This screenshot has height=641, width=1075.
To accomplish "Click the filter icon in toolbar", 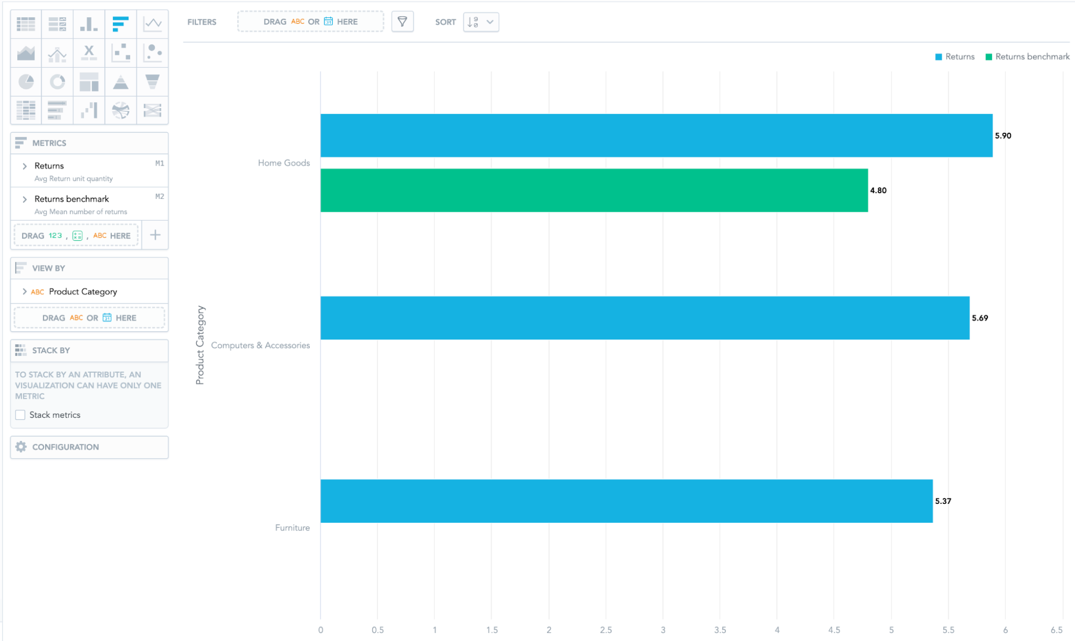I will click(x=403, y=22).
